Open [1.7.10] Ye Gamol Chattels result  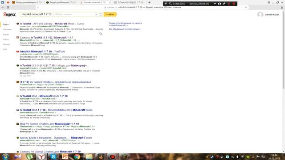55,82
